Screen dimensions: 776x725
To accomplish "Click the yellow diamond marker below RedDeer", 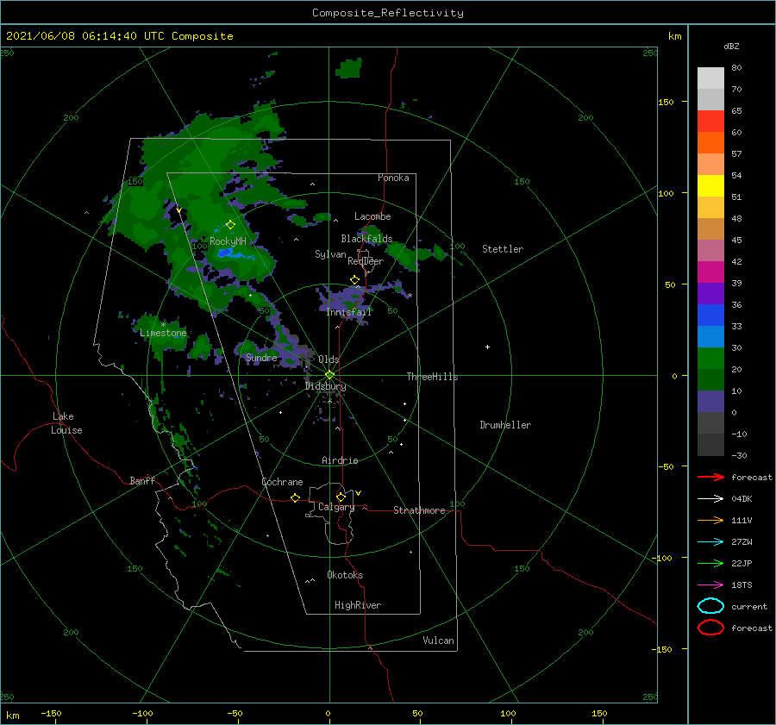I will pyautogui.click(x=355, y=280).
